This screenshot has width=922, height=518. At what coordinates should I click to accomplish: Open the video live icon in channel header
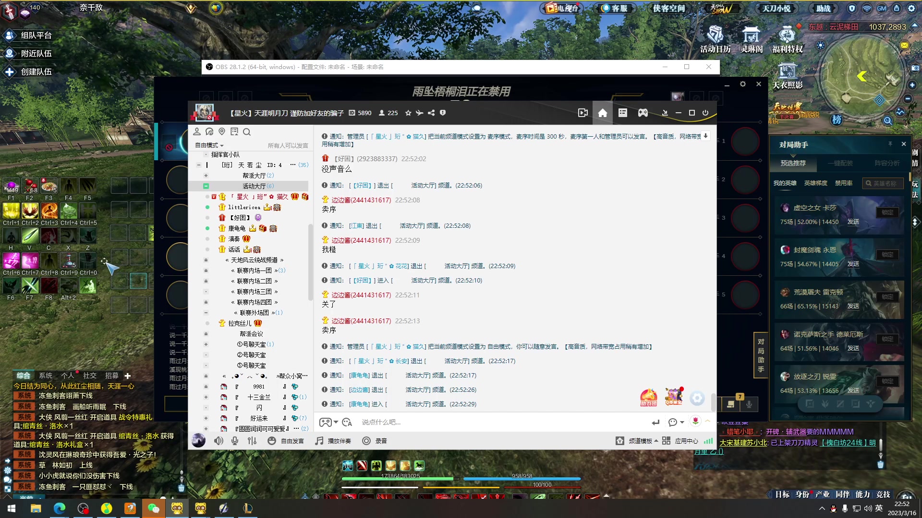[x=583, y=113]
